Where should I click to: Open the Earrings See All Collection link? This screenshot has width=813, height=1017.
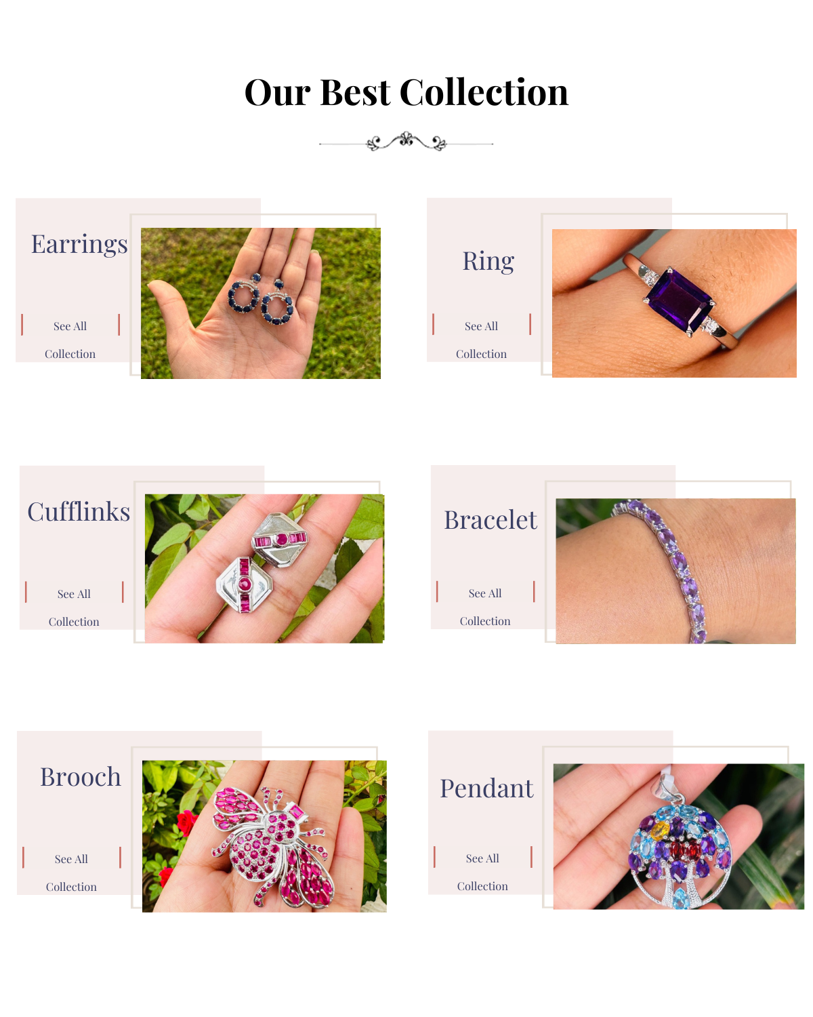click(70, 340)
